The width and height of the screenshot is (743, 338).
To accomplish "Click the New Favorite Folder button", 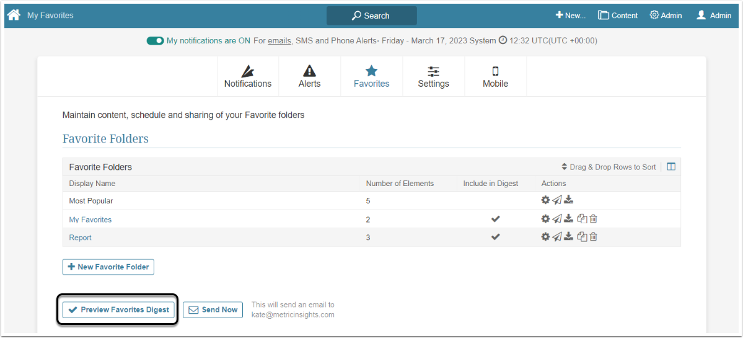I will [108, 267].
